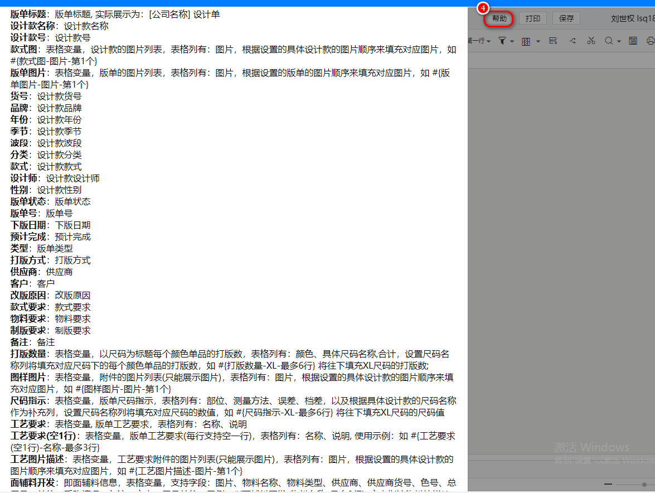This screenshot has height=493, width=655.
Task: Click the hatched cell-style icon
Action: (x=526, y=41)
